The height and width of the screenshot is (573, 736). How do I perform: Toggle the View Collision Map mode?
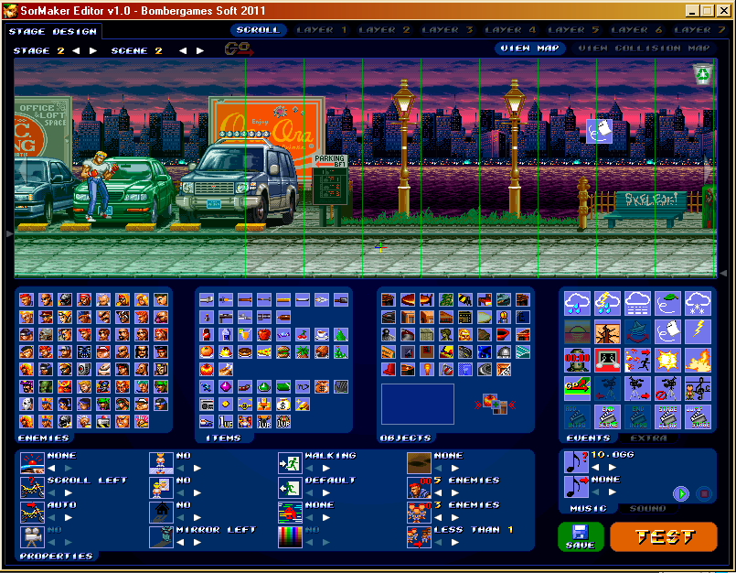tap(644, 49)
